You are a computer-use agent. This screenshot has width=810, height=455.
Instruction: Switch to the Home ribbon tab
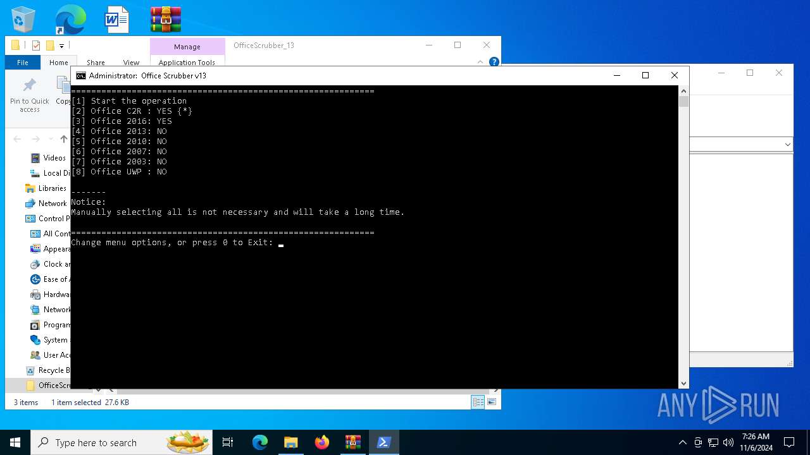click(59, 63)
